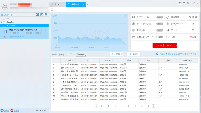Click the auto export icon

133,37
